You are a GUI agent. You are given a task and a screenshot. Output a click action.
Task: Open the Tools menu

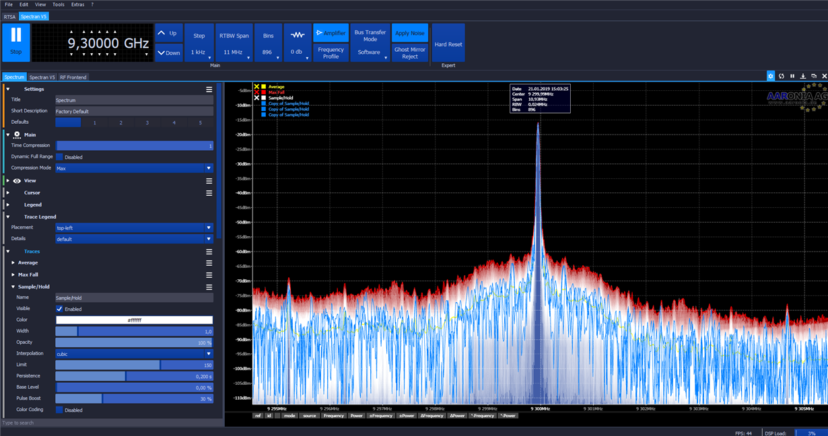tap(59, 5)
